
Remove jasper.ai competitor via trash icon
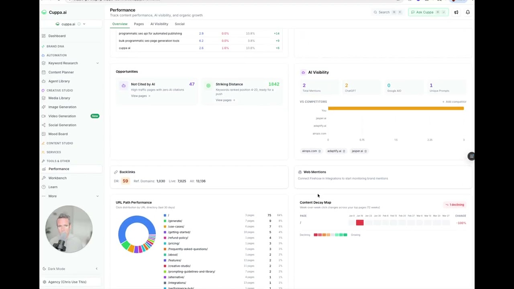coord(365,151)
